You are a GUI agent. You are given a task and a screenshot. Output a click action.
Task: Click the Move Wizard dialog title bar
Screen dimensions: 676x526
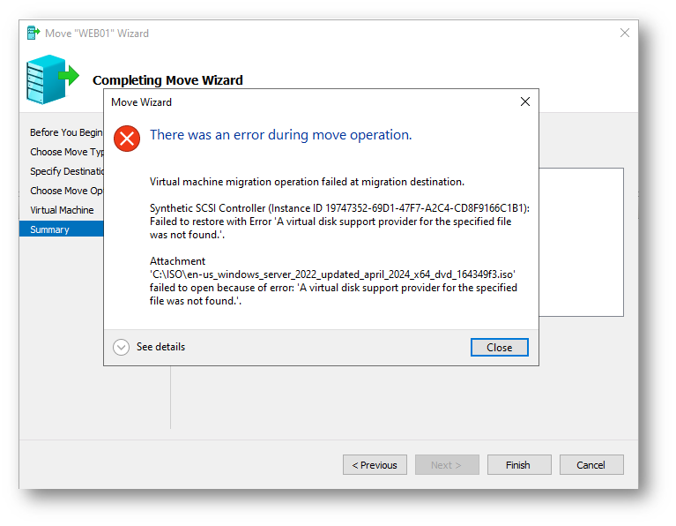pos(308,101)
